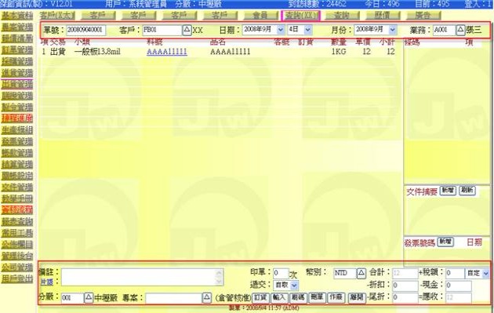Click the 離開 button
The width and height of the screenshot is (494, 313).
[356, 297]
